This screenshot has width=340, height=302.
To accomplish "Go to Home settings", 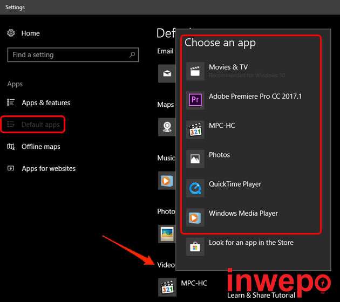I will 30,33.
